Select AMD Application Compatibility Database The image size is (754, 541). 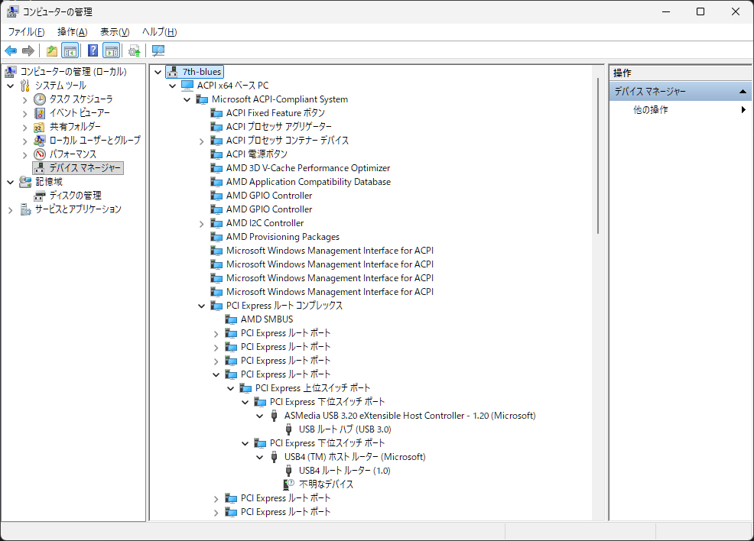tap(308, 182)
